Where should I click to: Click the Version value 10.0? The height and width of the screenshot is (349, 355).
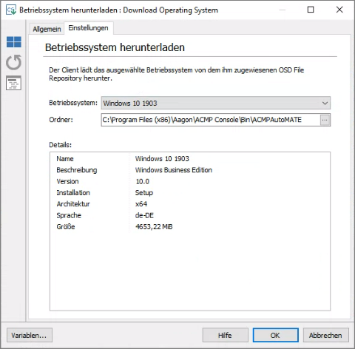[142, 181]
